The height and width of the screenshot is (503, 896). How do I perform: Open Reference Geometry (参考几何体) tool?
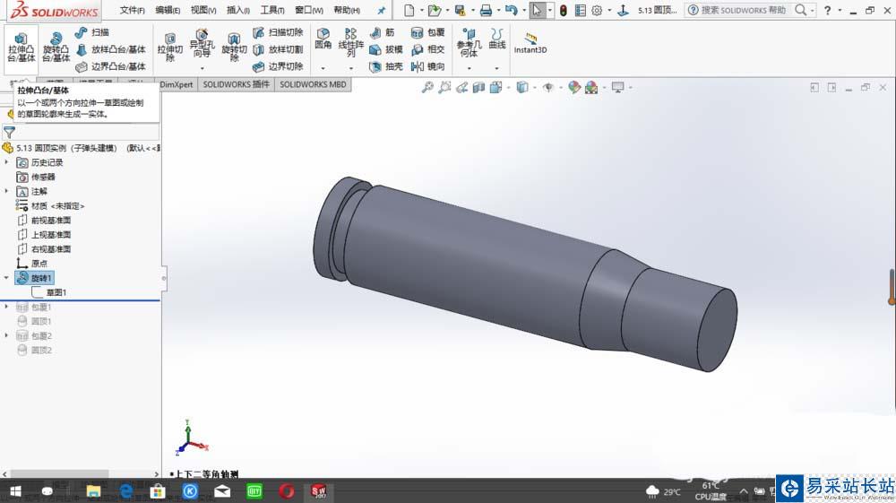point(470,43)
